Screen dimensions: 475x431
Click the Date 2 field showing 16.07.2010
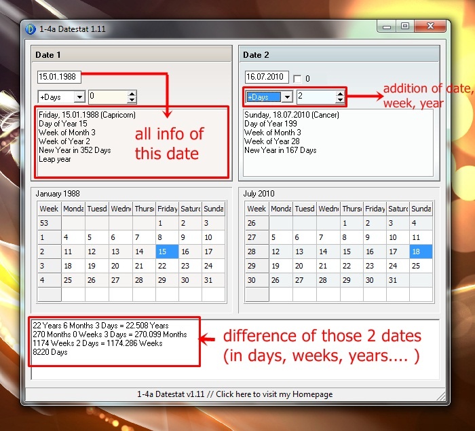[267, 77]
